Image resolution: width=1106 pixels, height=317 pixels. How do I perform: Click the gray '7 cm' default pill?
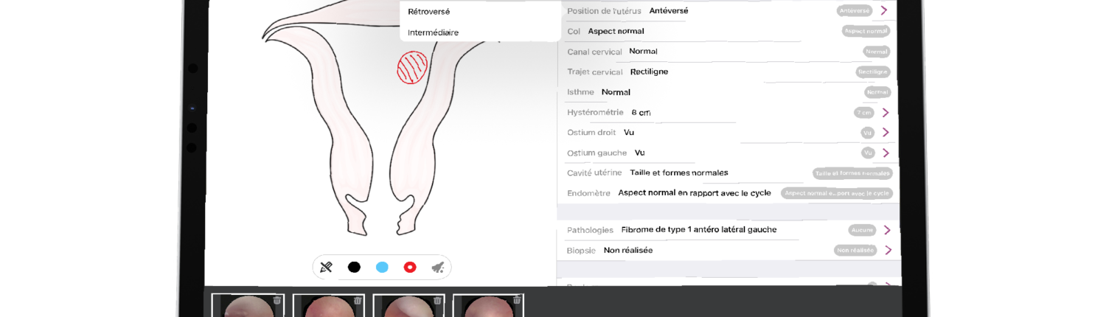864,113
